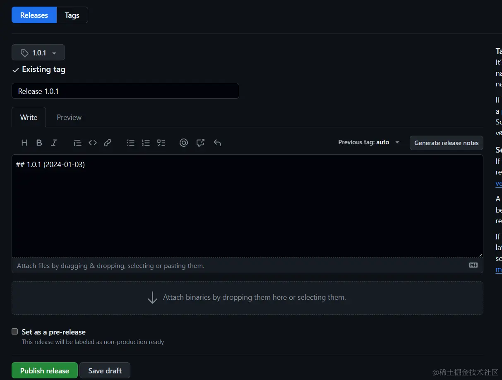The height and width of the screenshot is (380, 502).
Task: Insert a numbered list
Action: click(146, 143)
